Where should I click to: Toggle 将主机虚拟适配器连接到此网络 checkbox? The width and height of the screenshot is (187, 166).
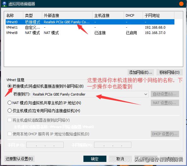9,120
